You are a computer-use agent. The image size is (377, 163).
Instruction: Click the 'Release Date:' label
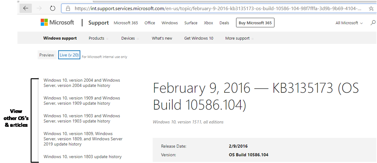coord(174,146)
